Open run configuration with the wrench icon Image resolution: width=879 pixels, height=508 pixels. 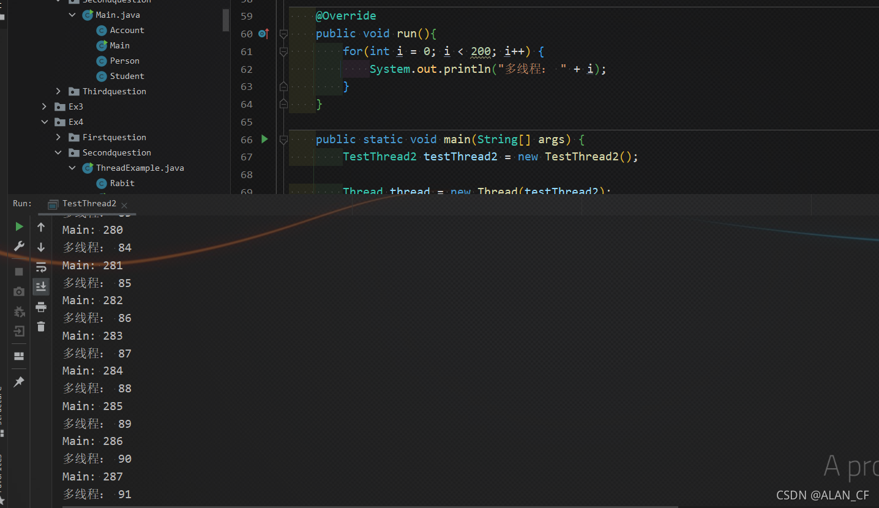[19, 246]
